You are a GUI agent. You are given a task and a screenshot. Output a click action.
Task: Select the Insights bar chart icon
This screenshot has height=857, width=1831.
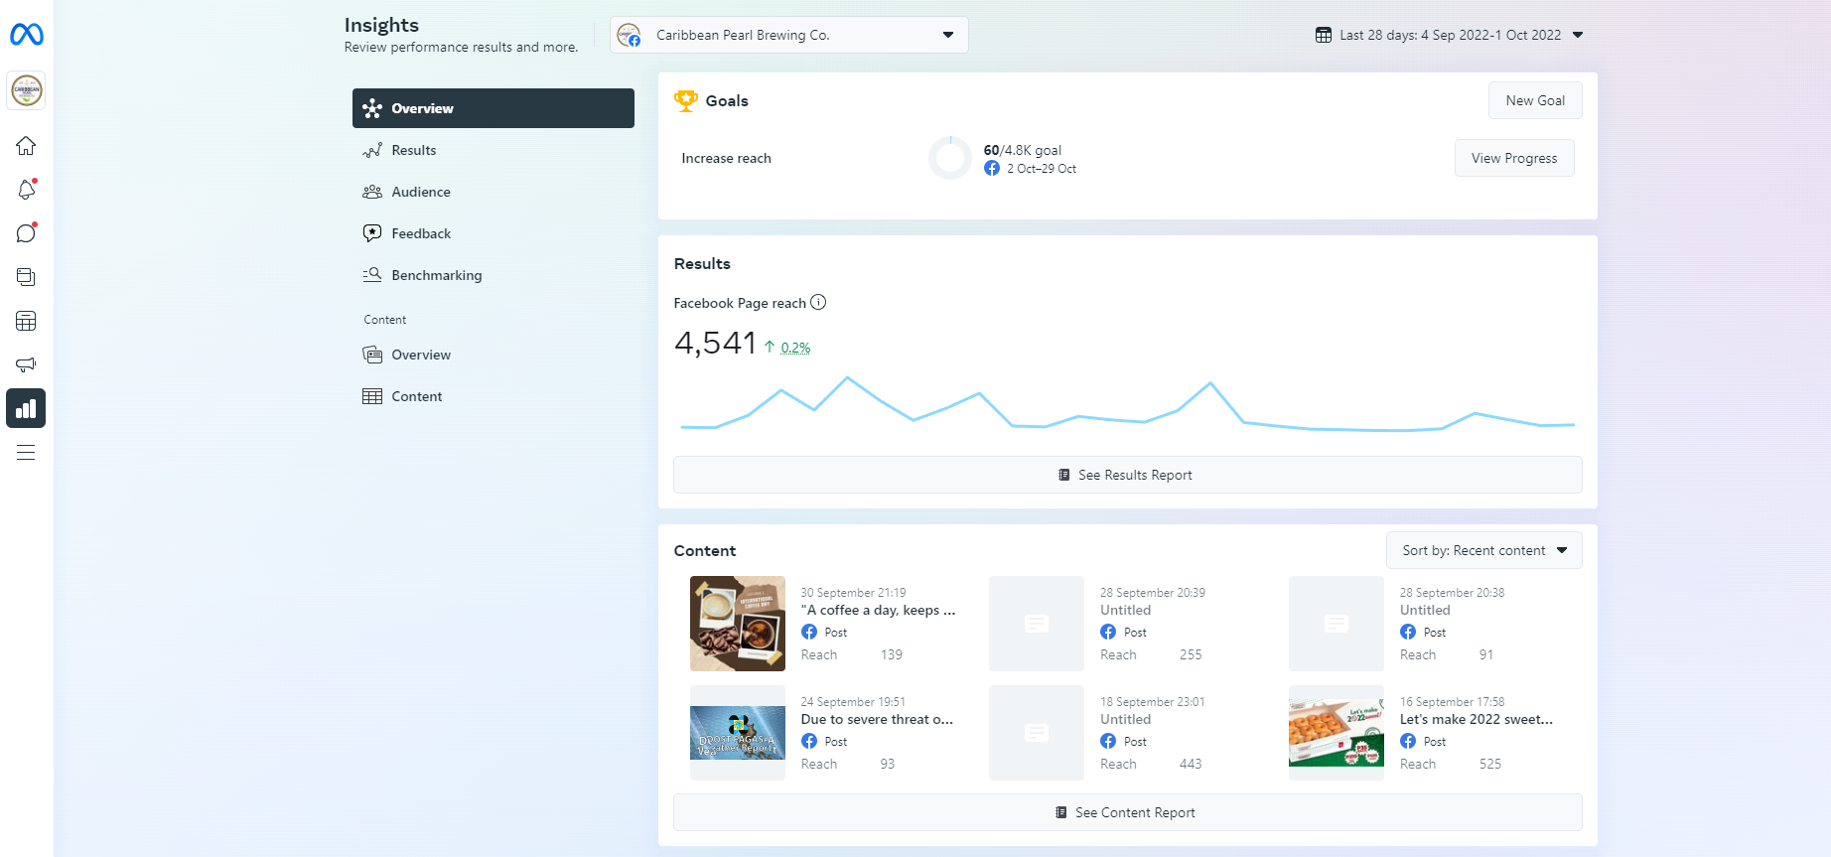(x=26, y=408)
